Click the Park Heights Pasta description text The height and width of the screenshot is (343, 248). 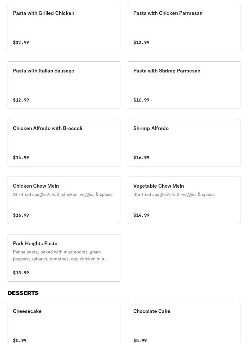point(60,255)
